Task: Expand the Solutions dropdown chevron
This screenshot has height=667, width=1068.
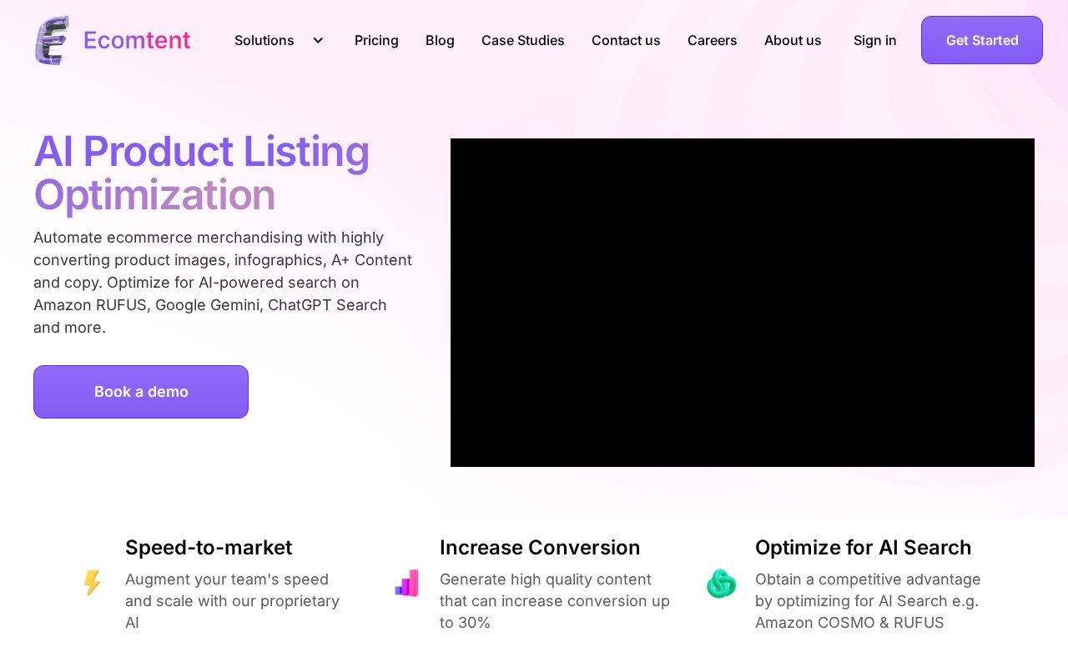Action: pyautogui.click(x=318, y=40)
